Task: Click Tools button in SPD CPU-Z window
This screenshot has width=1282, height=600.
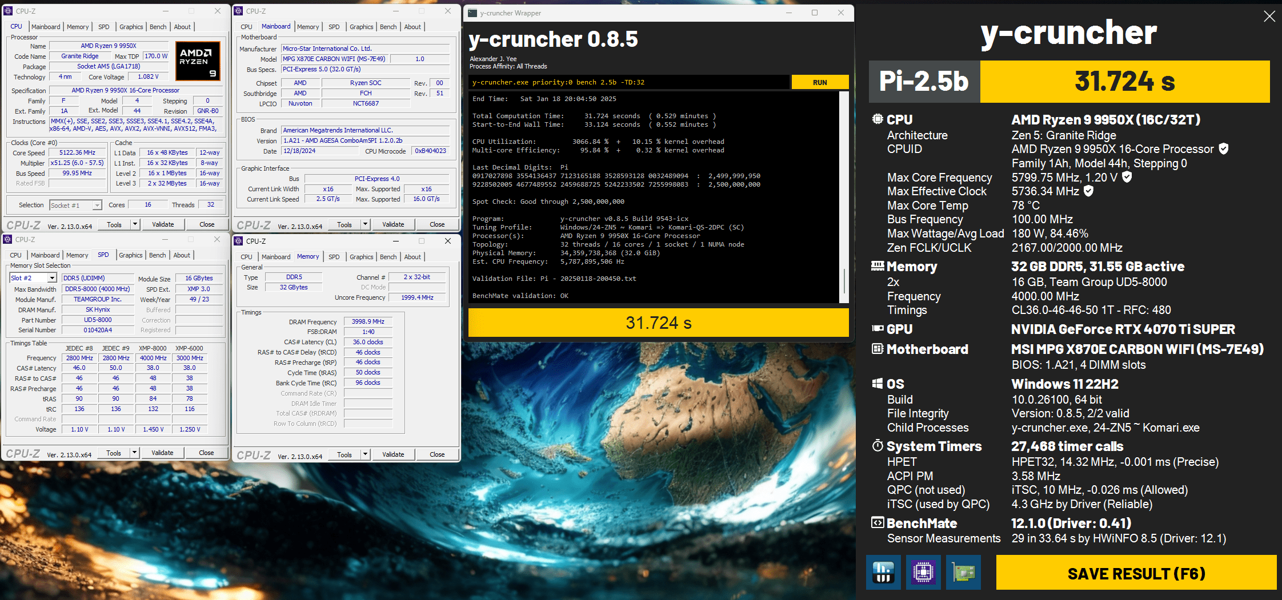Action: pos(114,453)
